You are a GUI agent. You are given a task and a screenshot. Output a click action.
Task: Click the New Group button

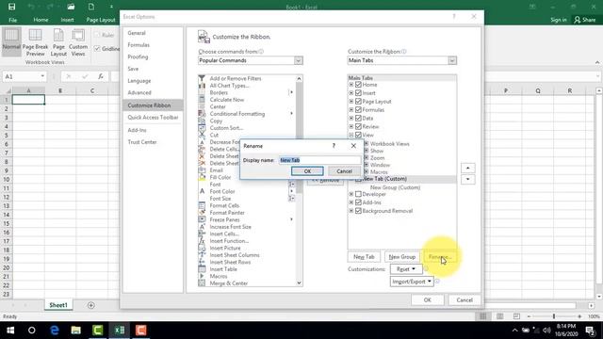(x=402, y=257)
